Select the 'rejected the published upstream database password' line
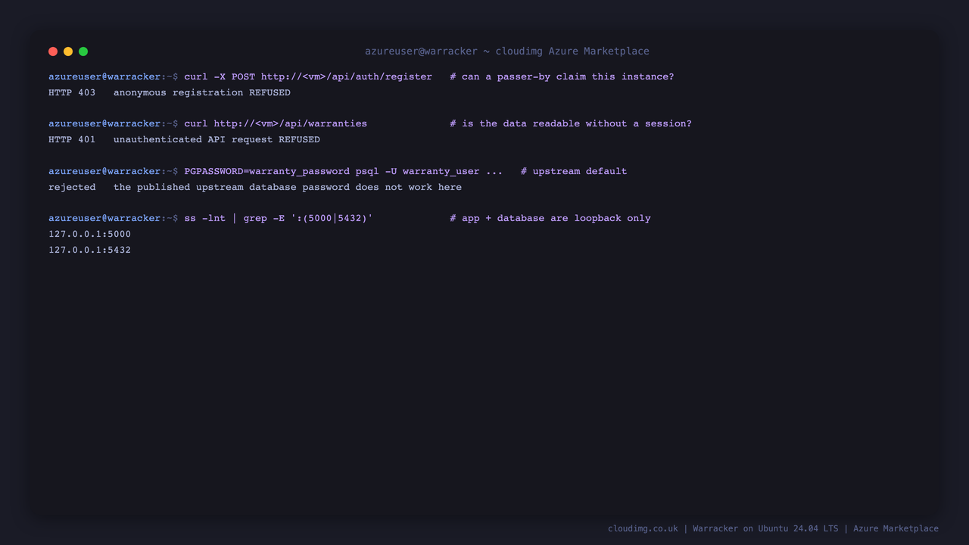 pyautogui.click(x=255, y=187)
